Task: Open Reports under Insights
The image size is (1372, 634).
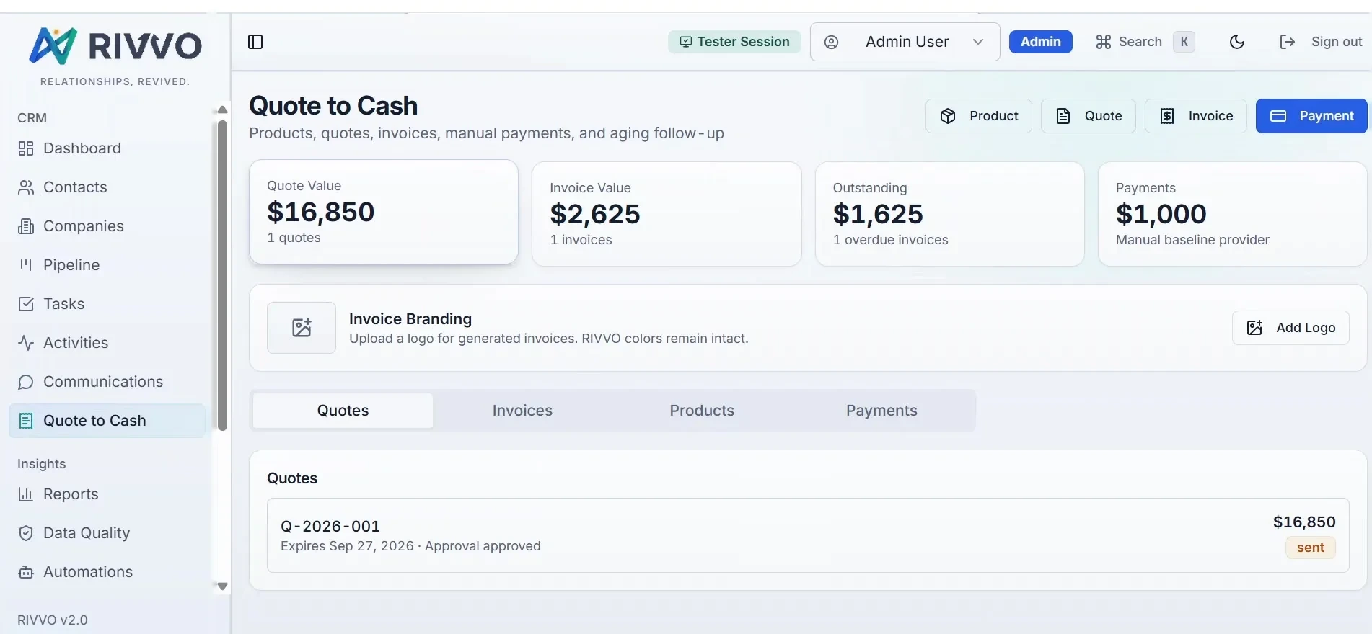Action: pyautogui.click(x=107, y=494)
